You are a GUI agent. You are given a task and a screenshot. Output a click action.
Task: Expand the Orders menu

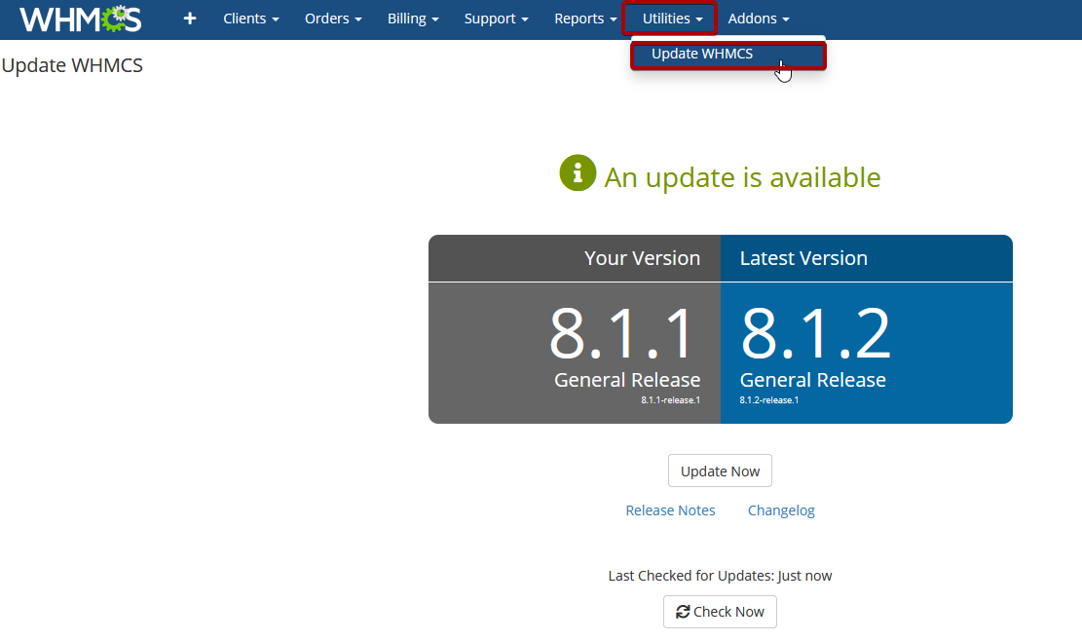[333, 19]
